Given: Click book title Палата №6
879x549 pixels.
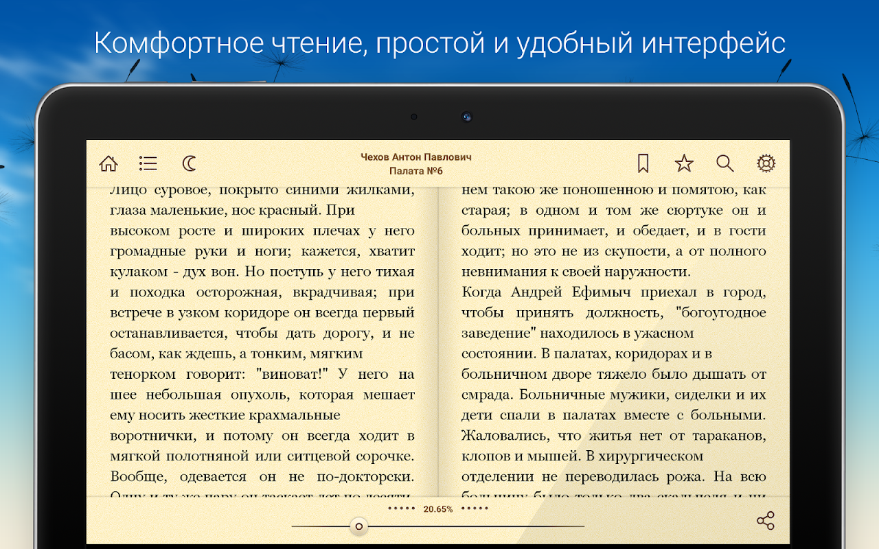Looking at the screenshot, I should 416,171.
